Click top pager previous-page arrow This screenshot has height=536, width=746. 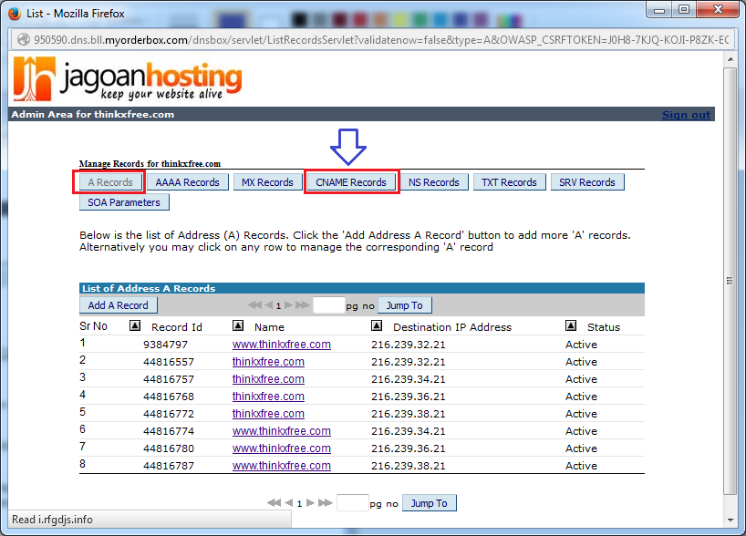coord(268,305)
